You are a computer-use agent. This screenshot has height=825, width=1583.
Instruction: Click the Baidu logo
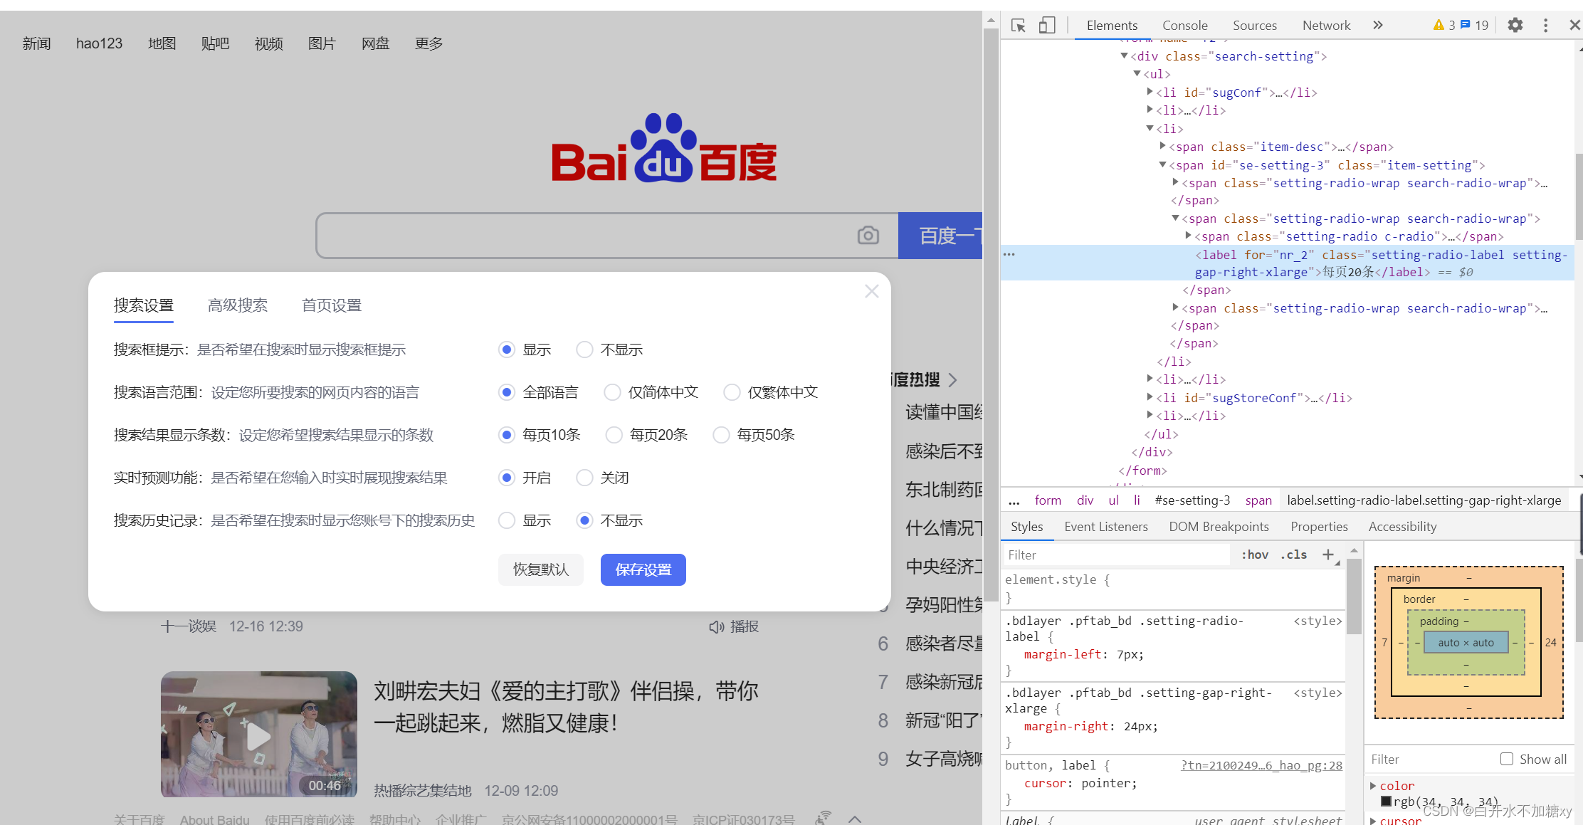coord(664,148)
